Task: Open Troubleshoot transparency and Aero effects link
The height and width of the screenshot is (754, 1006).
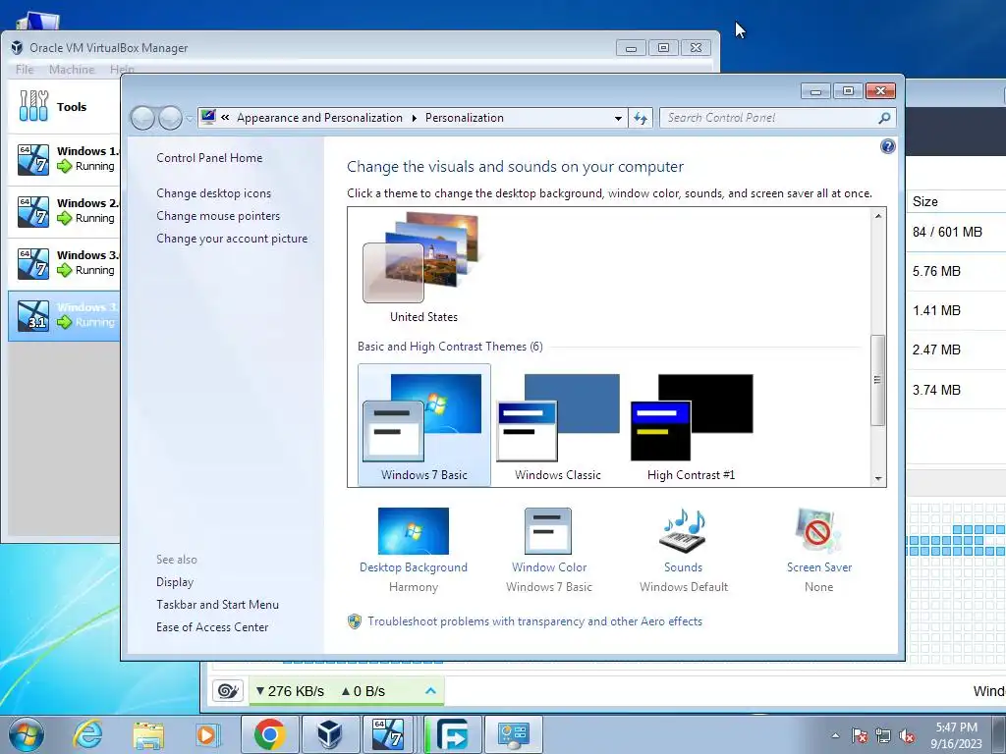Action: (x=534, y=621)
